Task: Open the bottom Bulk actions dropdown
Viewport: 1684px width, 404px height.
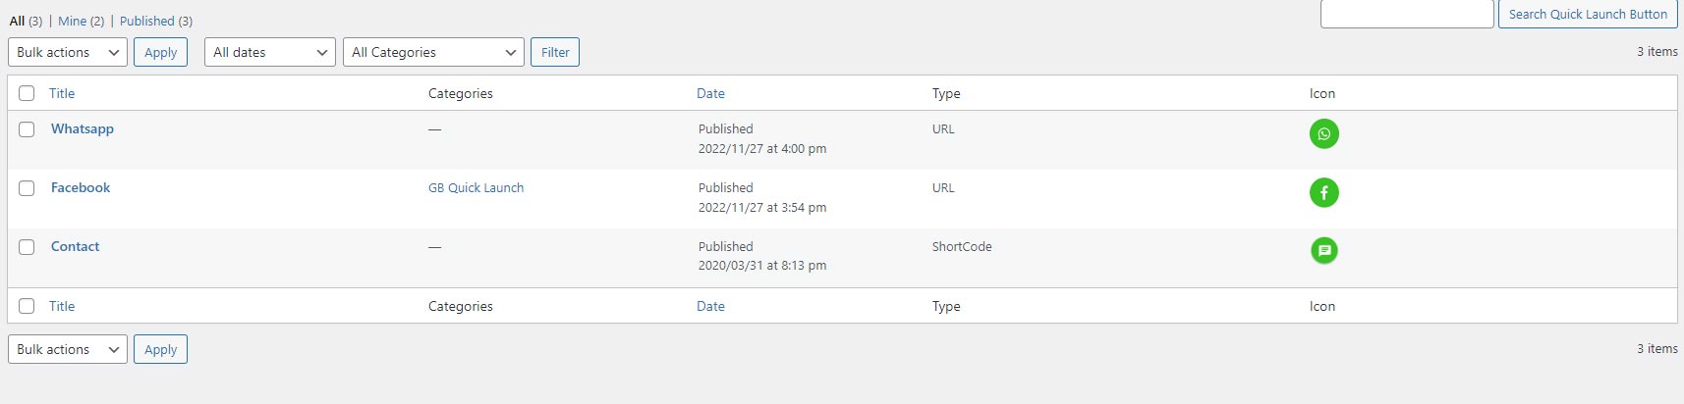Action: [68, 349]
